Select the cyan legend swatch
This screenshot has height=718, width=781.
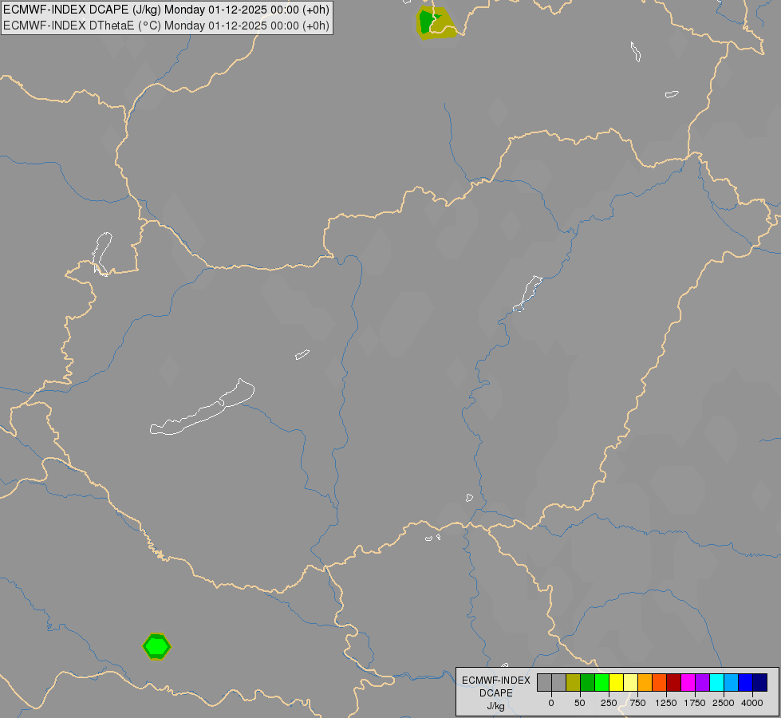pyautogui.click(x=717, y=683)
